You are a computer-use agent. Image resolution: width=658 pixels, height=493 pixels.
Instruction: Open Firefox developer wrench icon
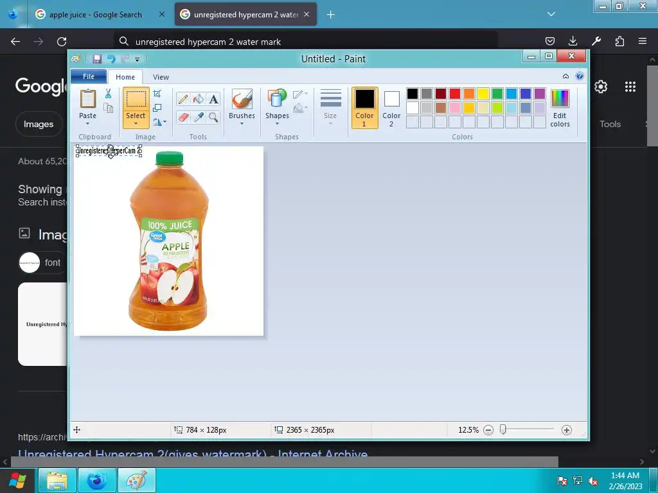click(x=596, y=41)
